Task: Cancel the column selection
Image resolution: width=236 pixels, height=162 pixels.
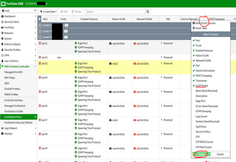Action: 220,154
